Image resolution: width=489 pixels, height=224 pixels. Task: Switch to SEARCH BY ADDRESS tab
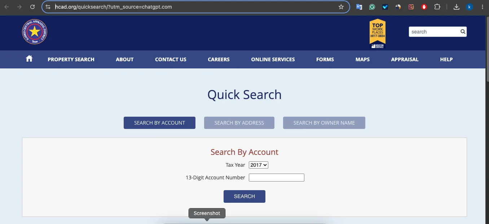(239, 123)
